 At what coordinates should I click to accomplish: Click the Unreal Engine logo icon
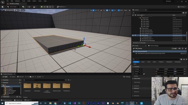point(3,2)
